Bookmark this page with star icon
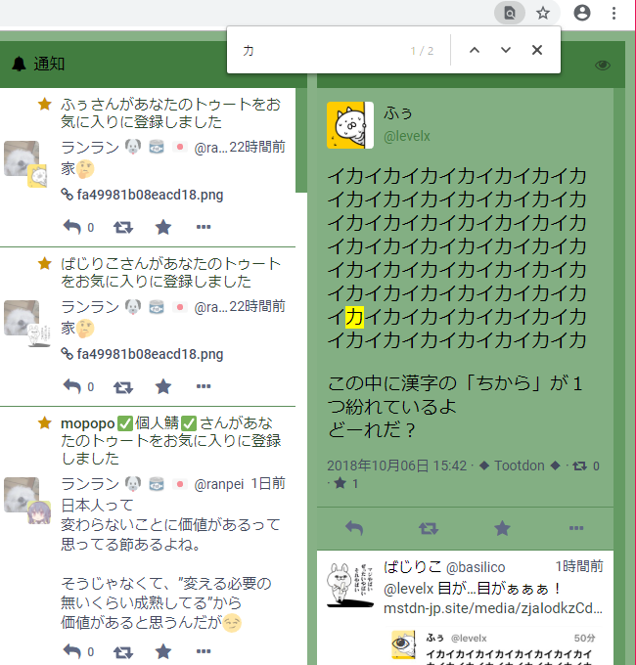 (x=543, y=13)
